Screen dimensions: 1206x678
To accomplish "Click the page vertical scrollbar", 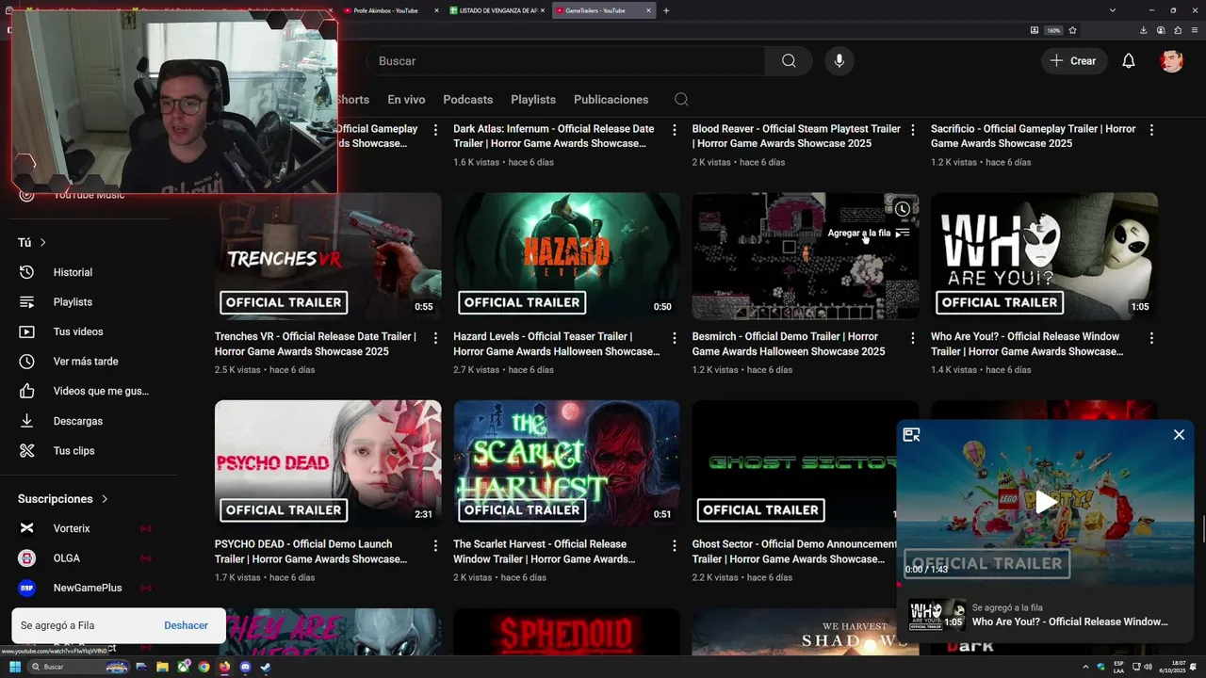I will click(1202, 529).
